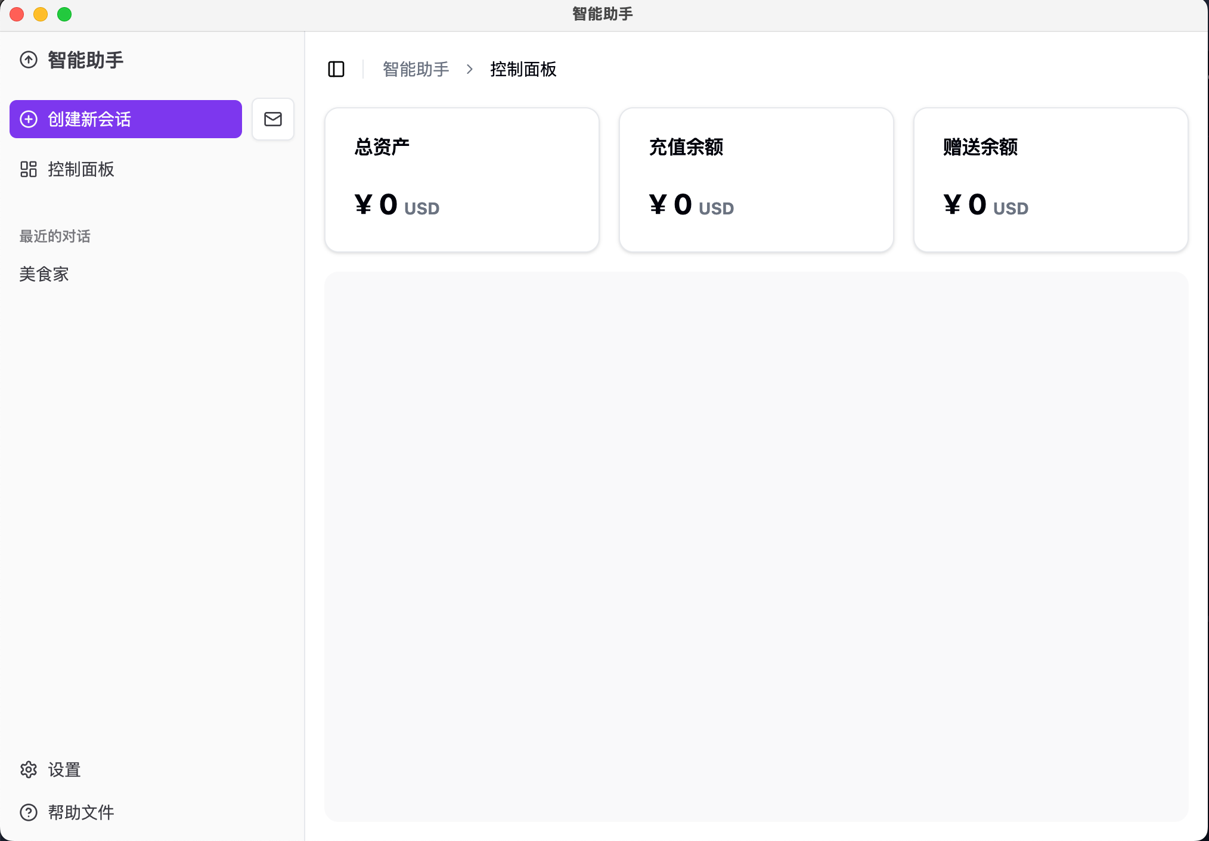The height and width of the screenshot is (841, 1209).
Task: Click the 设置 gear icon
Action: pyautogui.click(x=29, y=770)
